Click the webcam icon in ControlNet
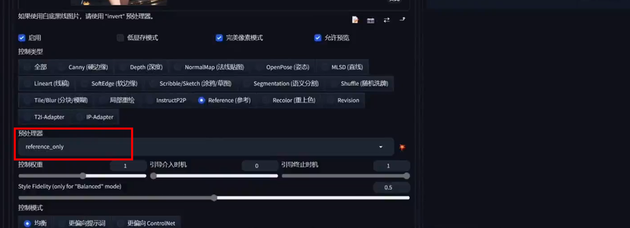Viewport: 630px width, 228px height. (x=371, y=20)
